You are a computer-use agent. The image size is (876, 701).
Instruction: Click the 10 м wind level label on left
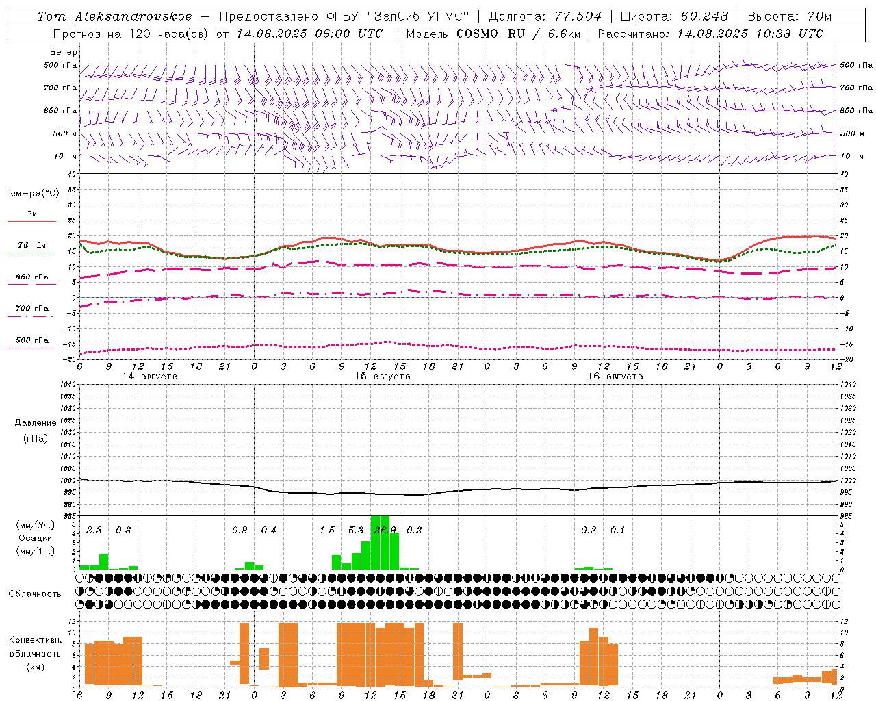click(66, 156)
